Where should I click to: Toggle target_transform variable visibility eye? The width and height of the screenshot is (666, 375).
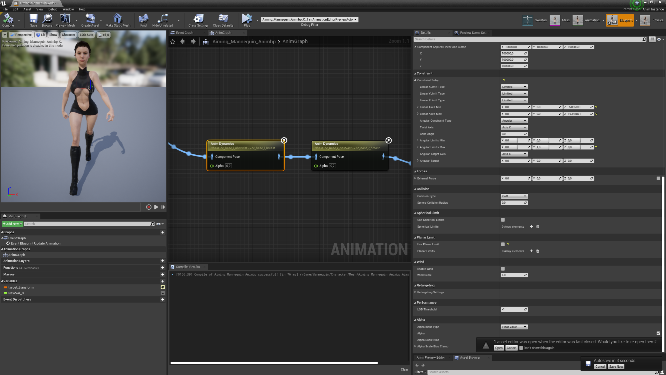163,287
